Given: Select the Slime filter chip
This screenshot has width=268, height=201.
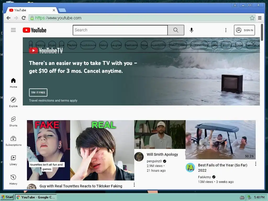Looking at the screenshot, I should pos(144,45).
